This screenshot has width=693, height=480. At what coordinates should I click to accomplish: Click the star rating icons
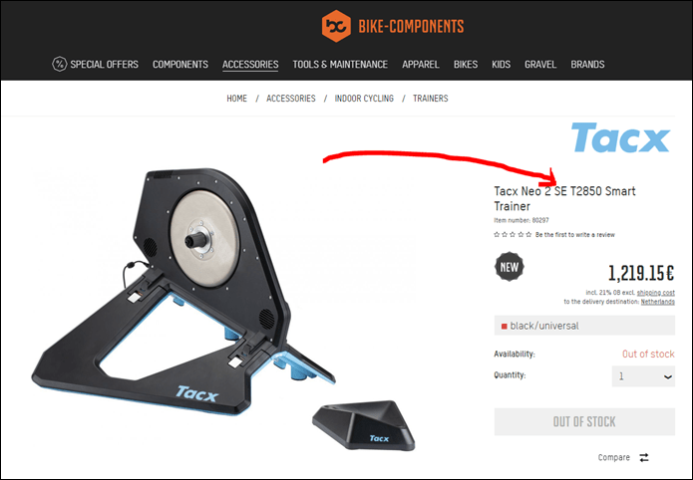point(513,234)
